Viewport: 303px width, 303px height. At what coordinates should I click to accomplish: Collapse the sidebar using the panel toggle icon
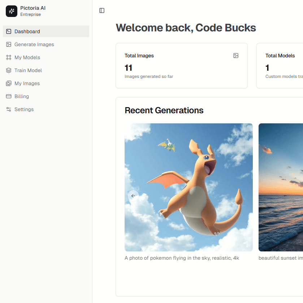[x=102, y=10]
